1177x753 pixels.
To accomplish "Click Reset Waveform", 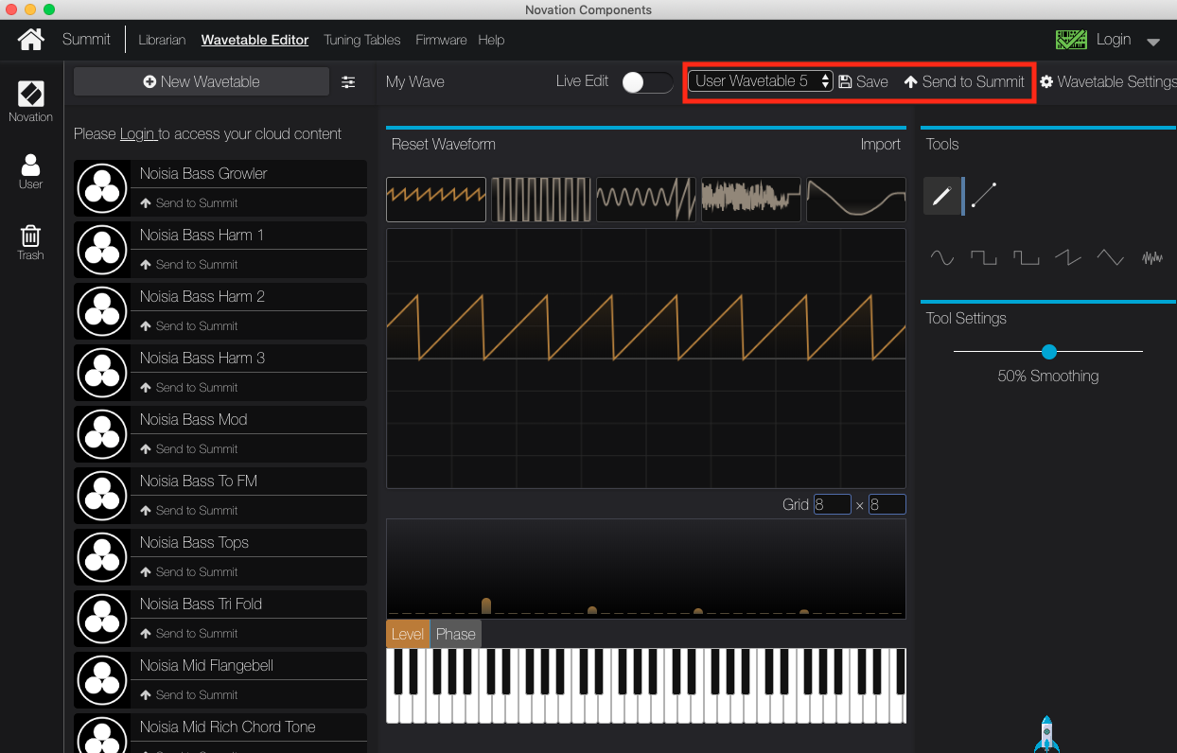I will [444, 145].
